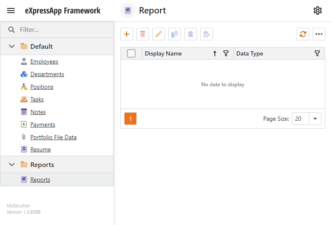
Task: Click the Departments icon in navigation
Action: pos(24,74)
